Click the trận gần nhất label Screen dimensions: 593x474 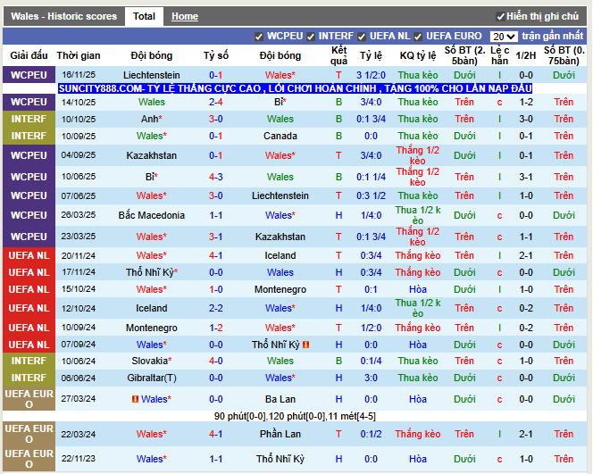553,36
